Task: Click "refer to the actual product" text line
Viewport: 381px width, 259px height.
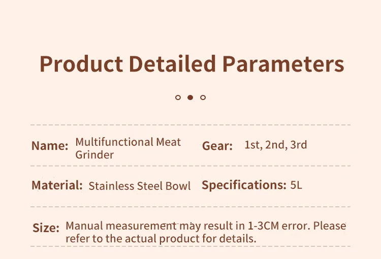Action: (161, 238)
